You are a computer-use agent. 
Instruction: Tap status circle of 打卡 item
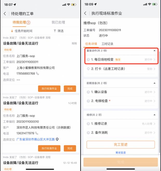[88, 69]
